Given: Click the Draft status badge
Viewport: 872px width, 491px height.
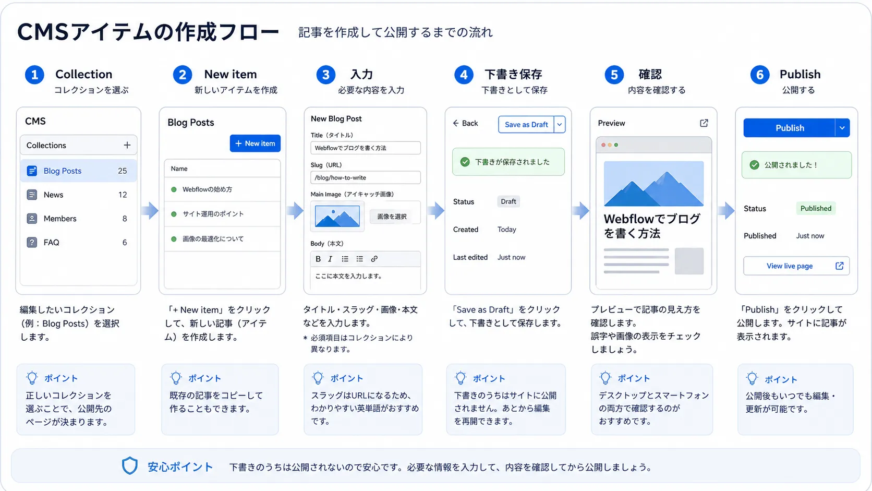Looking at the screenshot, I should pyautogui.click(x=508, y=201).
